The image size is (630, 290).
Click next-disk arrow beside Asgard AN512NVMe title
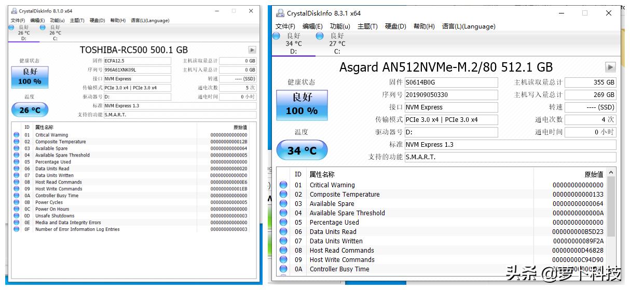pos(610,67)
